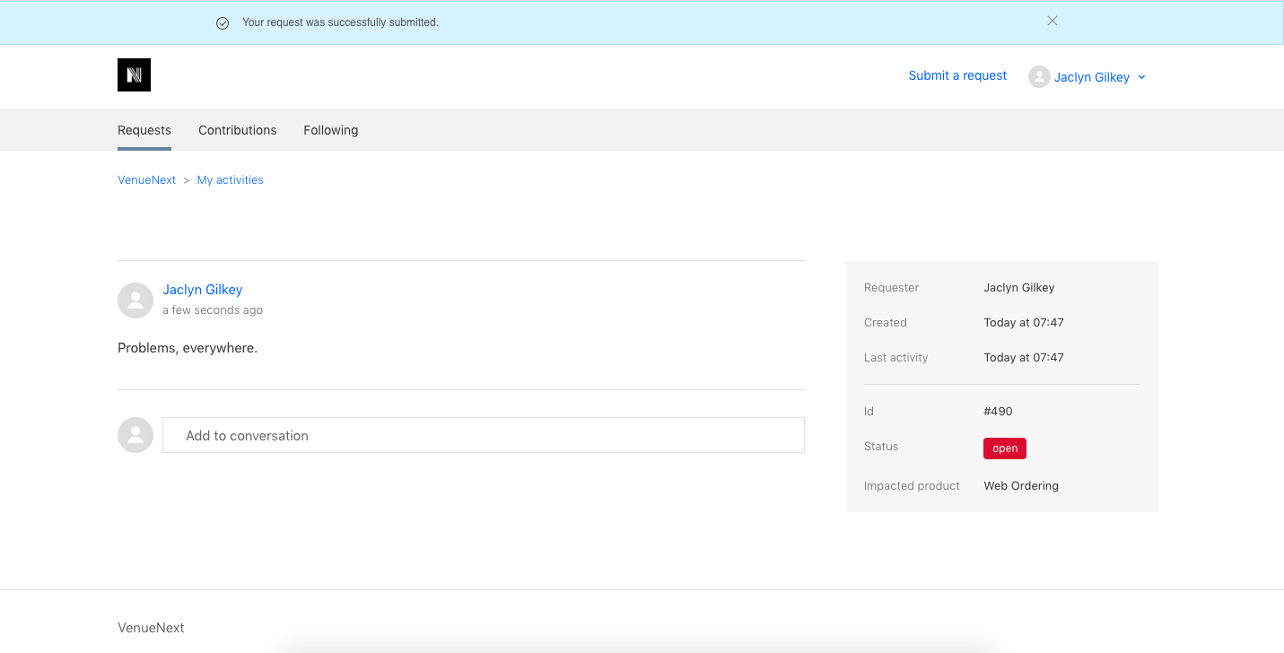This screenshot has width=1284, height=653.
Task: Go to the VenueNext breadcrumb link
Action: [147, 179]
